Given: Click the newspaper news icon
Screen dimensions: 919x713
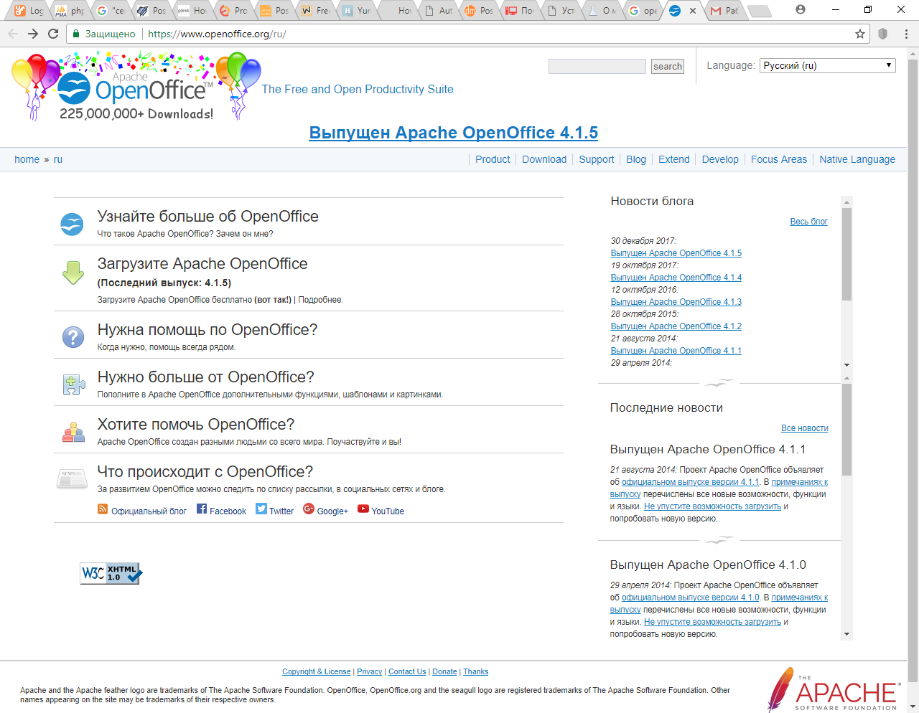Looking at the screenshot, I should tap(72, 478).
